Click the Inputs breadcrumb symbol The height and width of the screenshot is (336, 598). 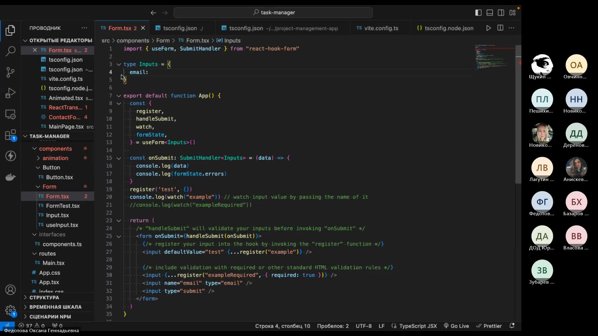(229, 40)
